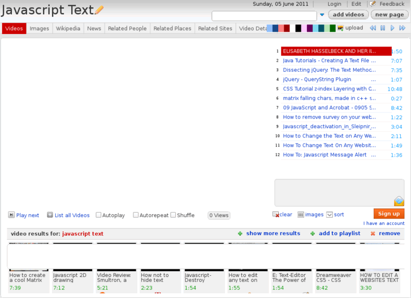
Task: Open the How not to hide text thumbnail
Action: tap(160, 267)
